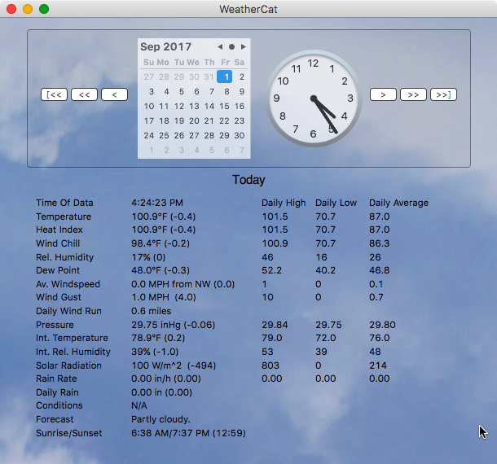
Task: Step forward one record with > button
Action: tap(383, 94)
